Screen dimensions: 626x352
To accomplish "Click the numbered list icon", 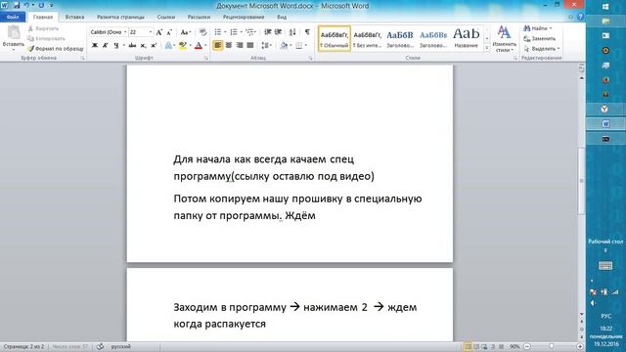I will tap(234, 32).
